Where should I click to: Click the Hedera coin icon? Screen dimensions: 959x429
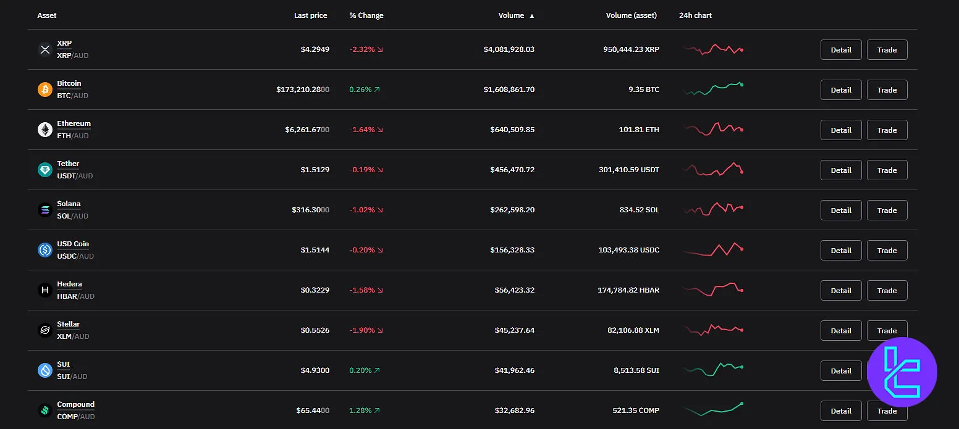pos(44,290)
